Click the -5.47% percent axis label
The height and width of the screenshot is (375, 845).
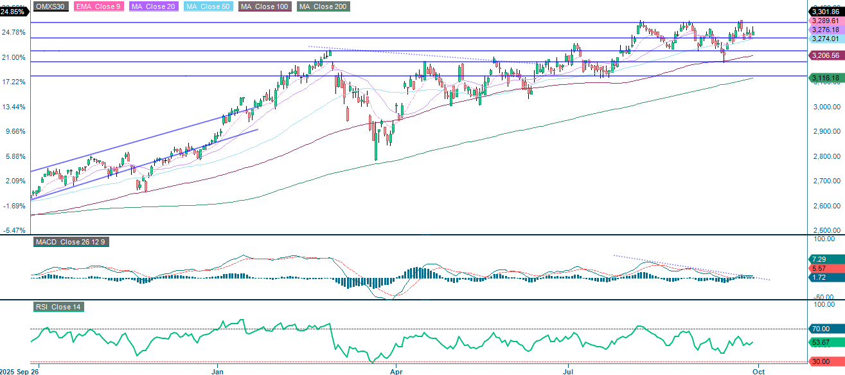click(x=15, y=230)
